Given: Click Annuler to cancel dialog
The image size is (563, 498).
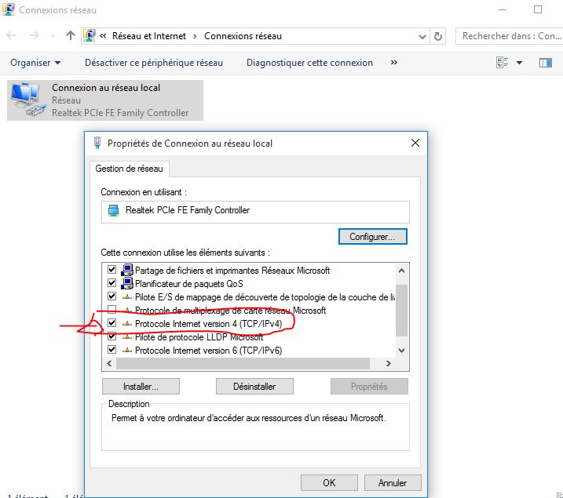Looking at the screenshot, I should 393,482.
